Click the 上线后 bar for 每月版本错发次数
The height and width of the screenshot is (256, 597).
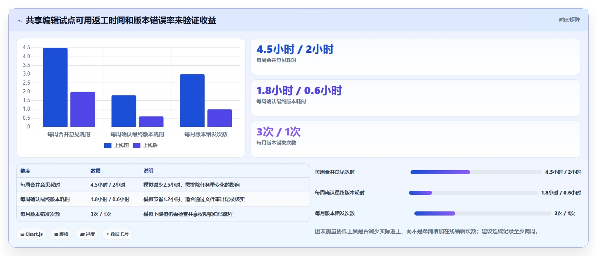coord(220,118)
